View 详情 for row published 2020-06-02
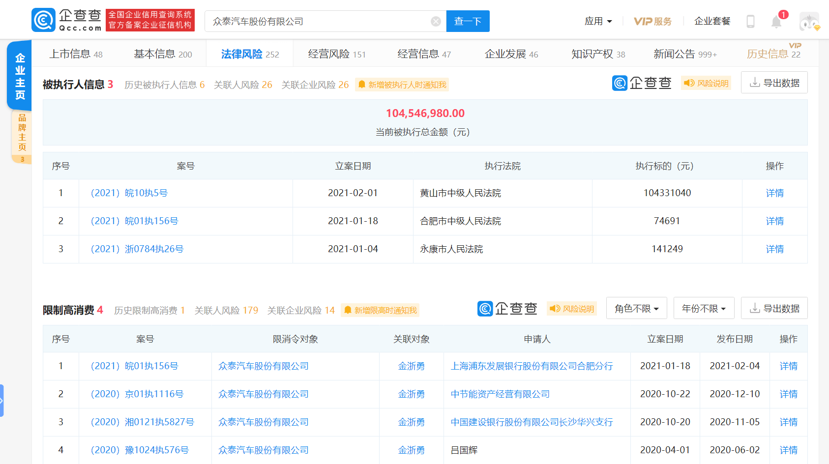Image resolution: width=829 pixels, height=464 pixels. (789, 450)
